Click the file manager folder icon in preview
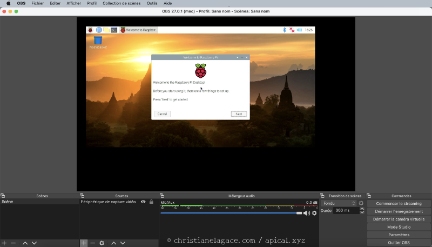The height and width of the screenshot is (247, 432). (106, 30)
